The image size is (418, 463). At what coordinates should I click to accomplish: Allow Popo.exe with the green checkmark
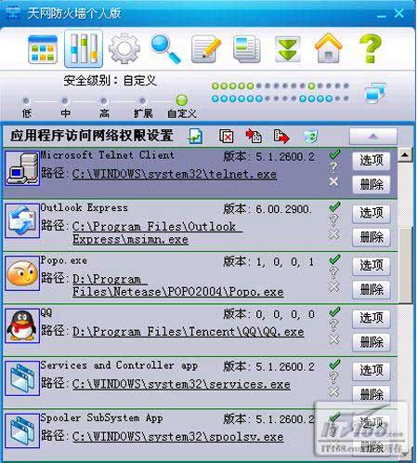tap(334, 259)
